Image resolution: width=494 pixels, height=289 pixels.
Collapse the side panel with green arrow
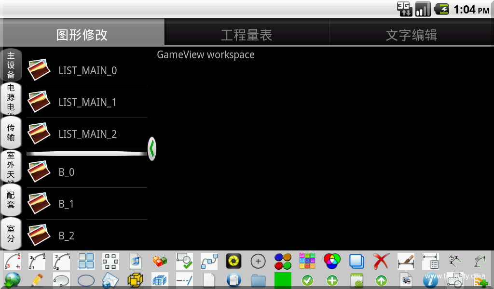[x=152, y=149]
